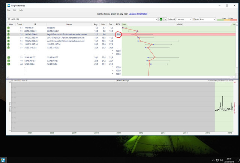The height and width of the screenshot is (163, 240).
Task: Select hop 2 green badge
Action: (x=8, y=31)
